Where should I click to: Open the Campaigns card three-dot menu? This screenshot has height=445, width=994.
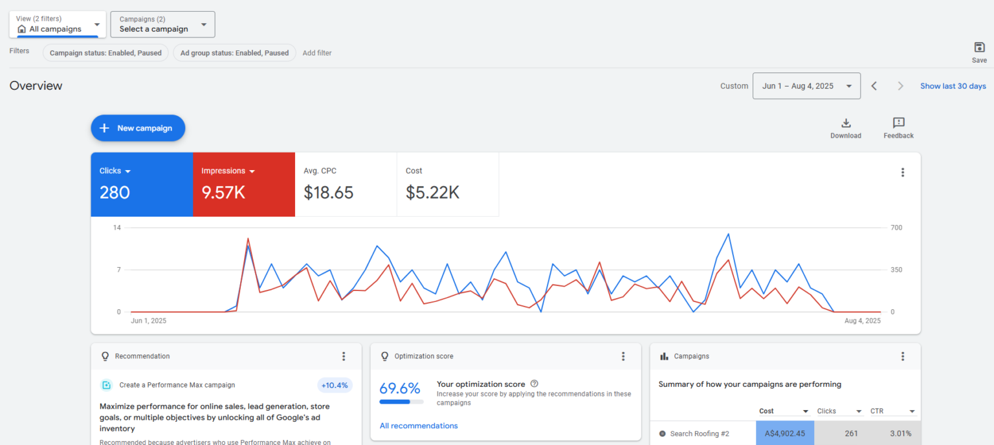(902, 356)
